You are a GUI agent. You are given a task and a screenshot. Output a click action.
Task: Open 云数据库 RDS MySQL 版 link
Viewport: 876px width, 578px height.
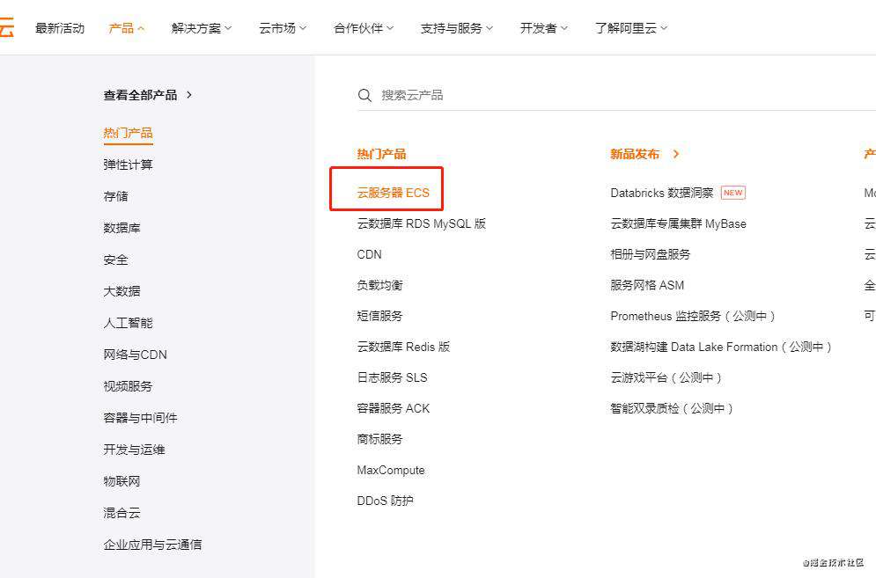click(x=422, y=224)
